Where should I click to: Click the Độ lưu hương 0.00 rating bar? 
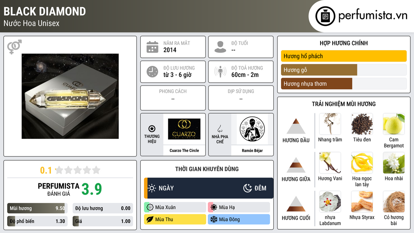(x=103, y=208)
